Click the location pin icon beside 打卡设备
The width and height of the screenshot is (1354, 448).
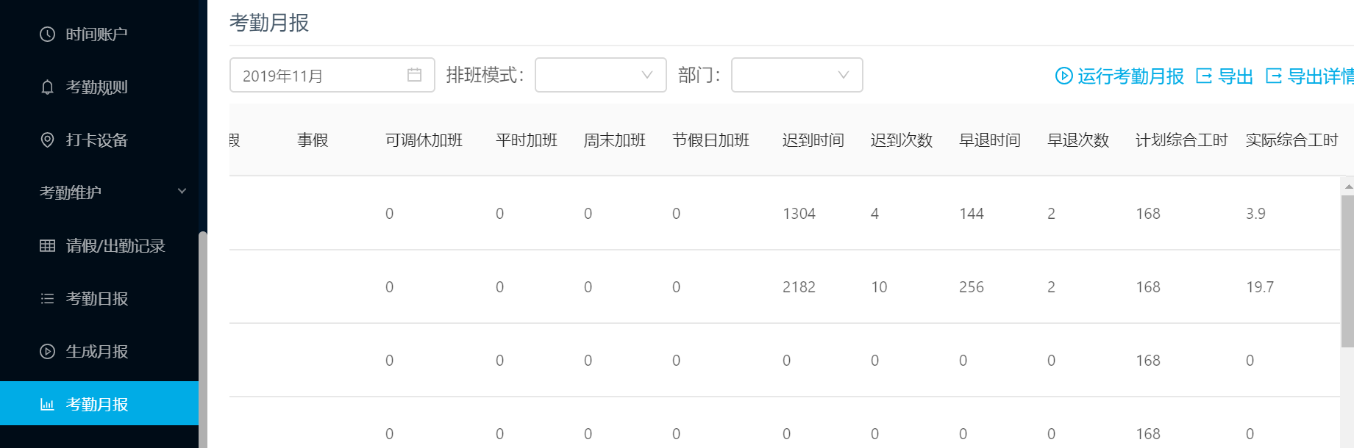coord(47,140)
